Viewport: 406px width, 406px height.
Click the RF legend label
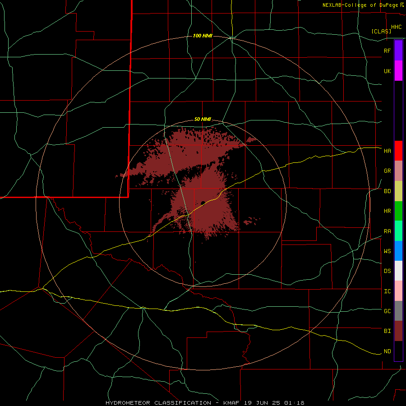point(387,51)
